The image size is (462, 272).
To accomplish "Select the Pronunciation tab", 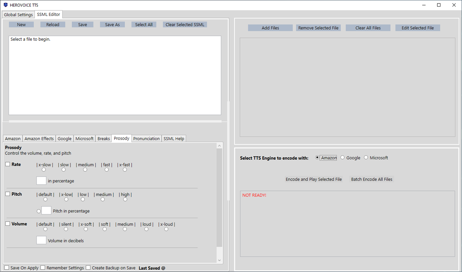I will 146,138.
